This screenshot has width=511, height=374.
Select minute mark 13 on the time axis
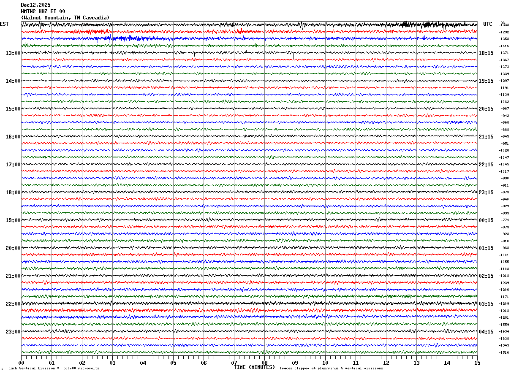point(416,363)
